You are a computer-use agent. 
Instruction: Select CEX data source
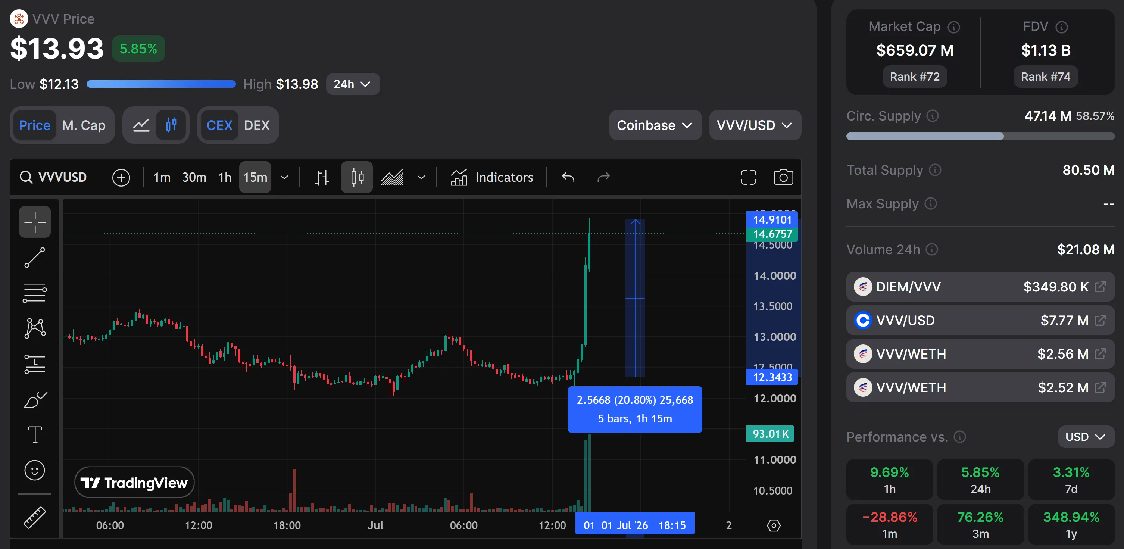point(219,125)
